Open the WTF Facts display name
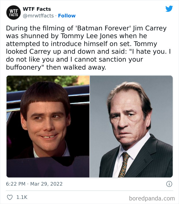The width and height of the screenshot is (179, 204). click(37, 9)
